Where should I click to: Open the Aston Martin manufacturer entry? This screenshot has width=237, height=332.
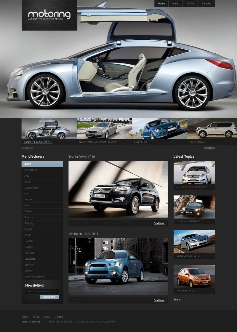[x=42, y=188]
